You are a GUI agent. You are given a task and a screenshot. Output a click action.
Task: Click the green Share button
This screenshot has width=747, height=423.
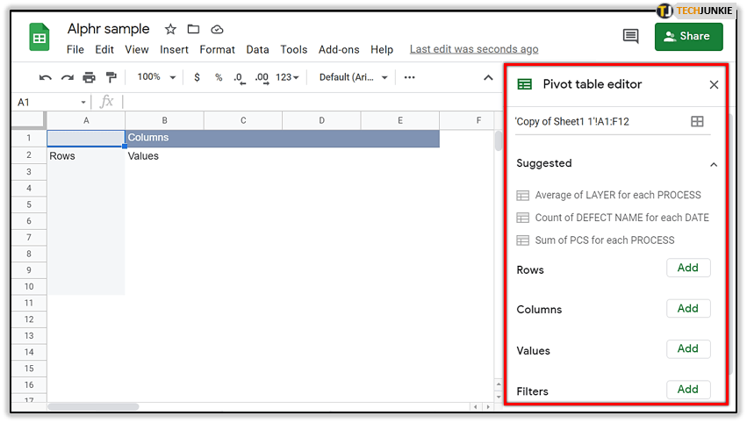click(688, 36)
